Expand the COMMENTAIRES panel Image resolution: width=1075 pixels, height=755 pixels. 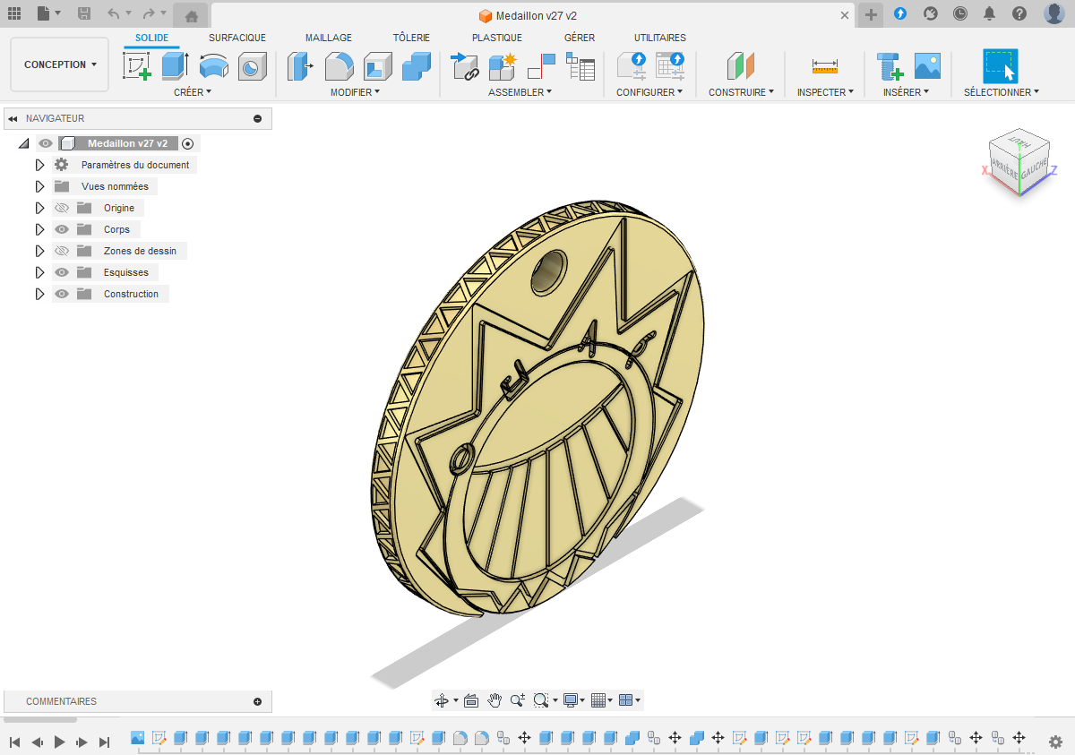(x=257, y=701)
